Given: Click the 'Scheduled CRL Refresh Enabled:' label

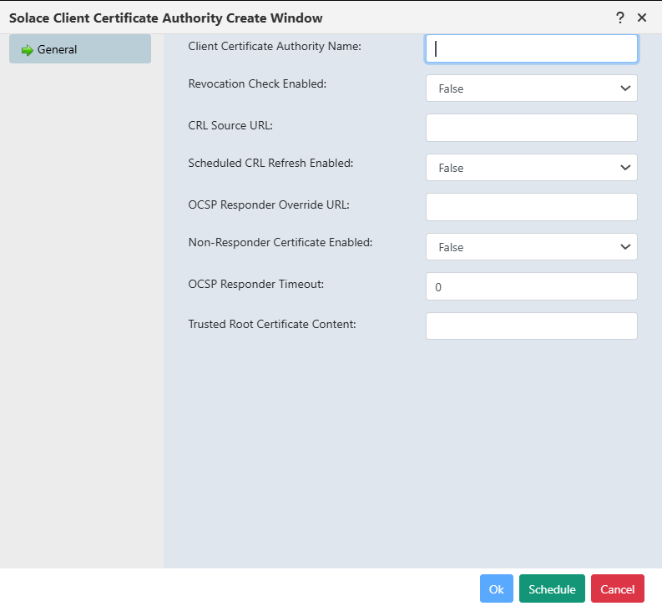Looking at the screenshot, I should point(270,163).
